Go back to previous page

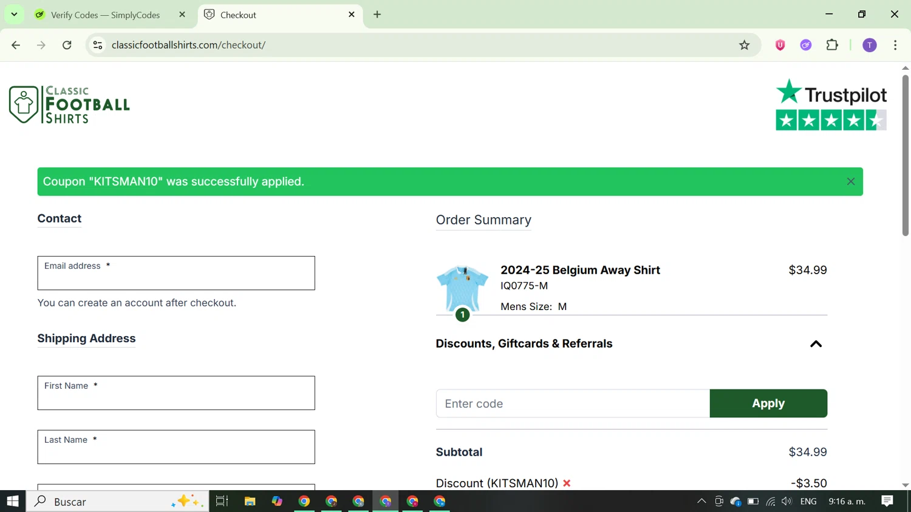(x=16, y=45)
